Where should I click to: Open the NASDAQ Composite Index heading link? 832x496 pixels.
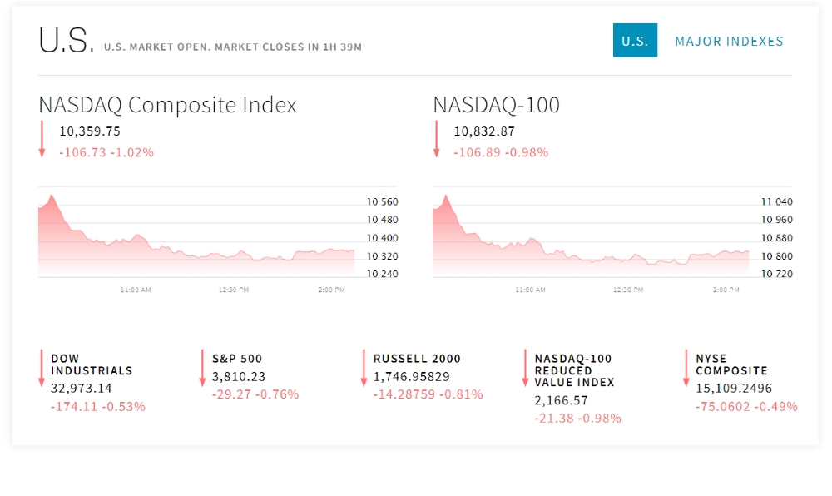point(167,105)
